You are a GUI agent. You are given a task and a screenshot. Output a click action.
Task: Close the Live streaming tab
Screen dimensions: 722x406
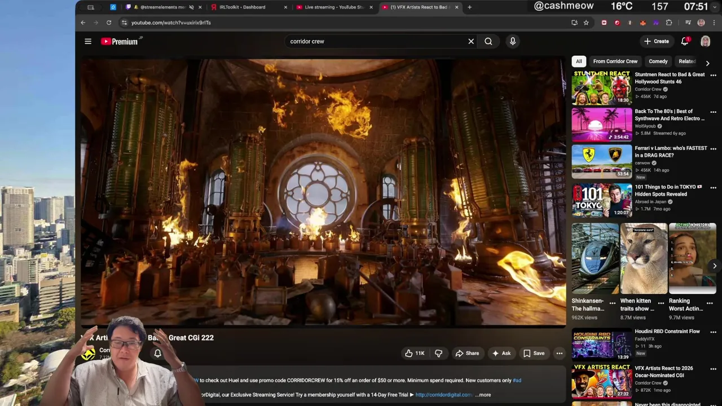point(371,7)
